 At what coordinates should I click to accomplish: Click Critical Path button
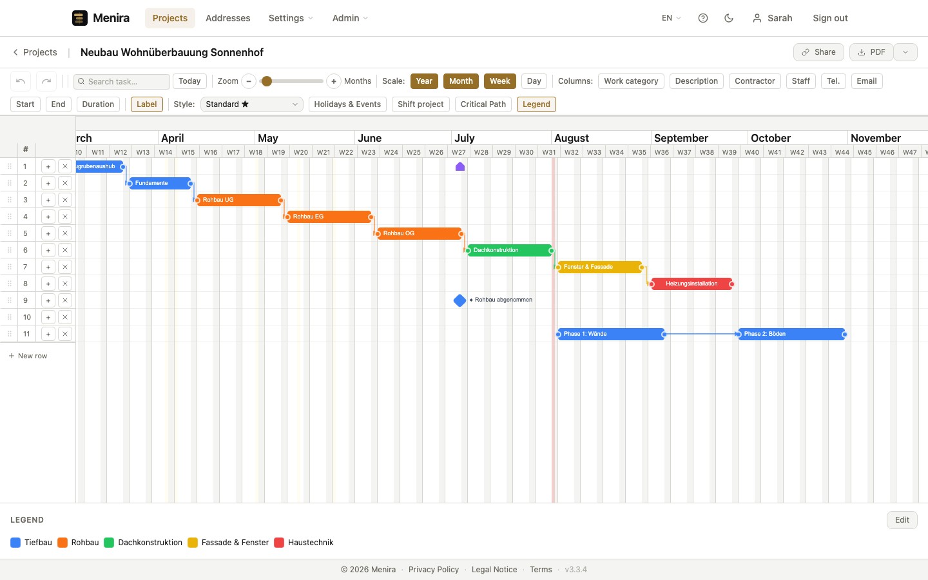click(x=483, y=104)
